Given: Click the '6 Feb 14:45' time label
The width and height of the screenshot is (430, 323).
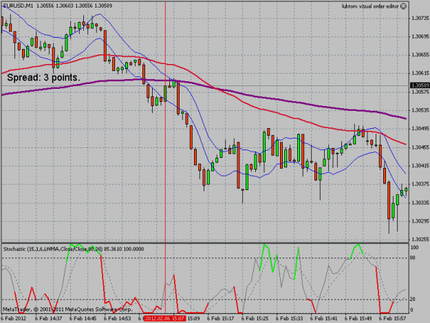Looking at the screenshot, I should point(83,319).
